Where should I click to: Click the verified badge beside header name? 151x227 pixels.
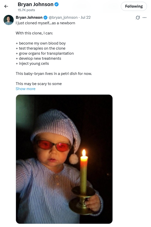(56, 5)
